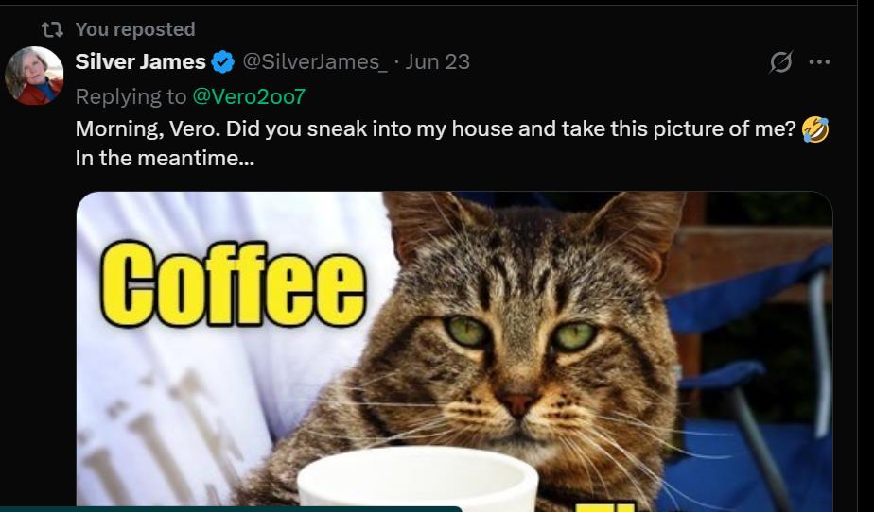Image resolution: width=874 pixels, height=512 pixels.
Task: Open Silver James's profile avatar
Action: point(34,76)
